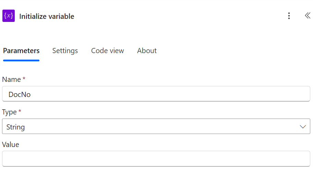
Task: Switch to the Parameters tab
Action: point(21,51)
